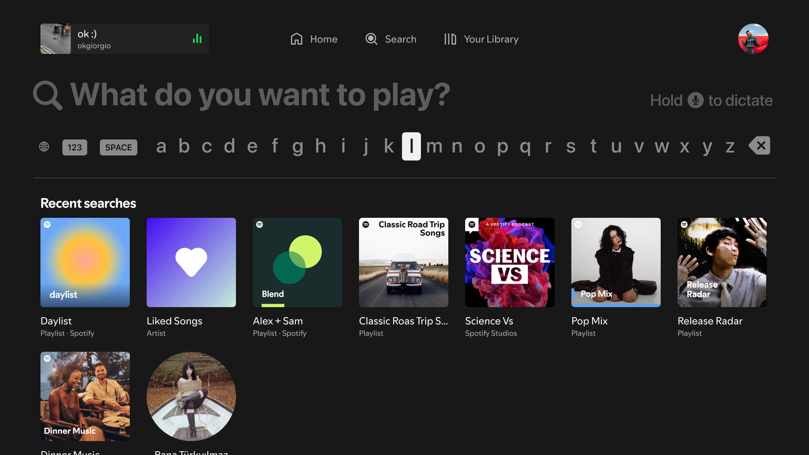Select letter m on keyboard
Image resolution: width=809 pixels, height=455 pixels.
pyautogui.click(x=434, y=147)
